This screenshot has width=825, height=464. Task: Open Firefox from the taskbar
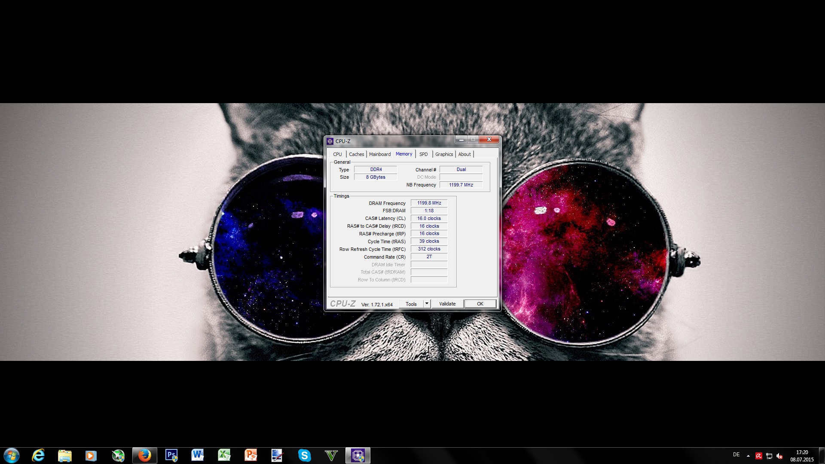point(144,455)
